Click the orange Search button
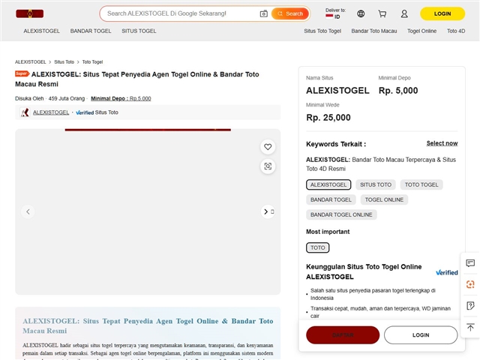 [x=290, y=13]
